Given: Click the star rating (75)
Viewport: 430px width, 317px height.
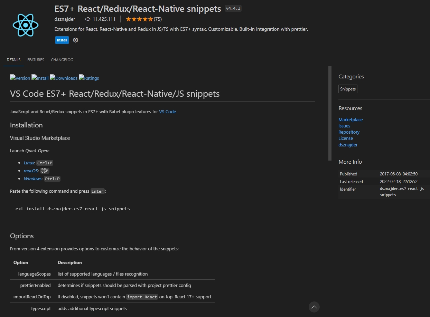Looking at the screenshot, I should 143,19.
